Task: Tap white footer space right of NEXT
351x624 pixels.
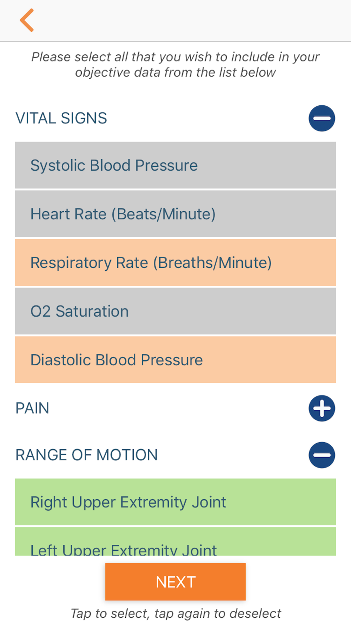Action: coord(298,582)
